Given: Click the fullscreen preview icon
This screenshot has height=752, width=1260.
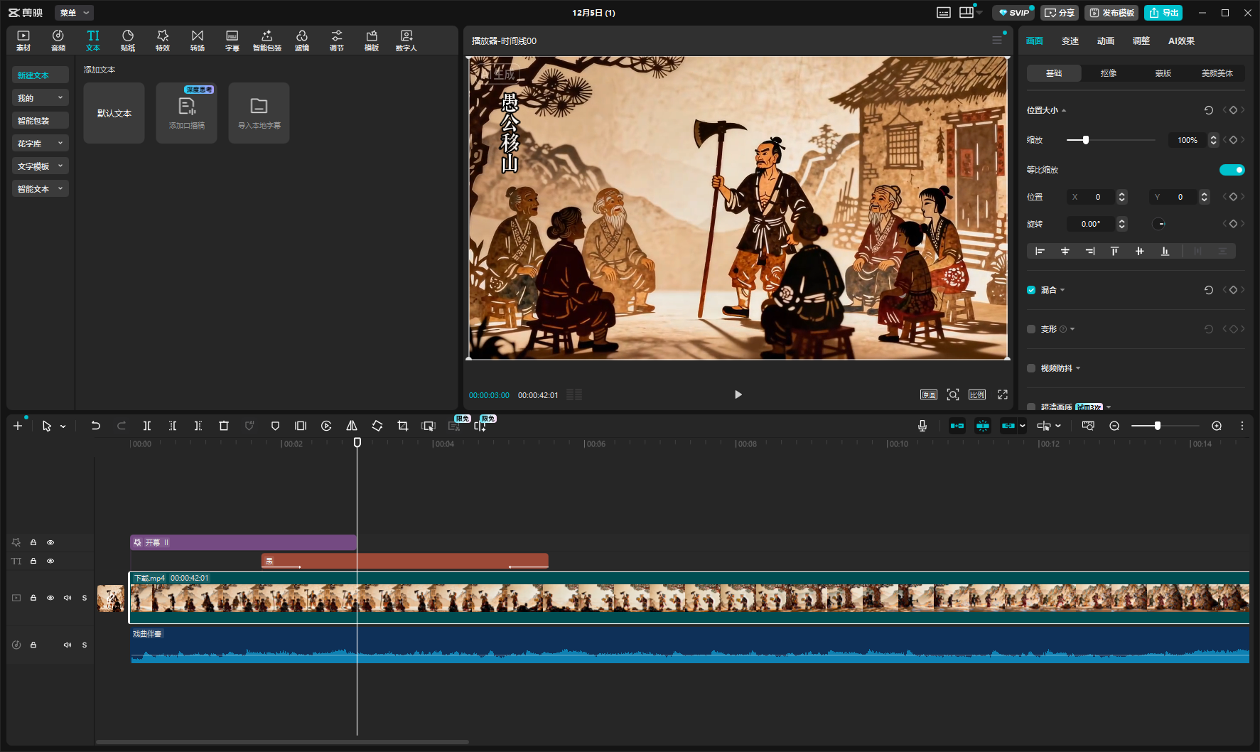Looking at the screenshot, I should tap(1003, 394).
